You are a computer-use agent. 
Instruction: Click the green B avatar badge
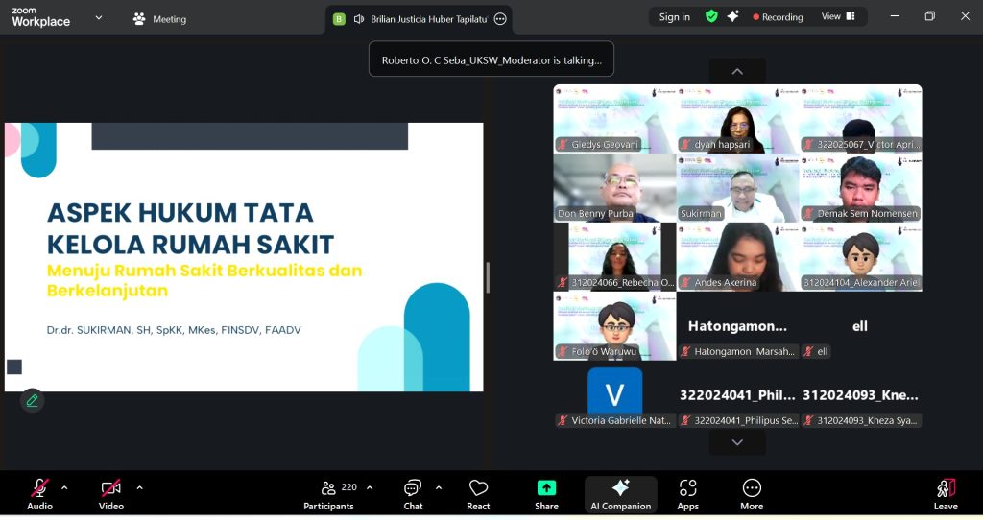coord(339,19)
